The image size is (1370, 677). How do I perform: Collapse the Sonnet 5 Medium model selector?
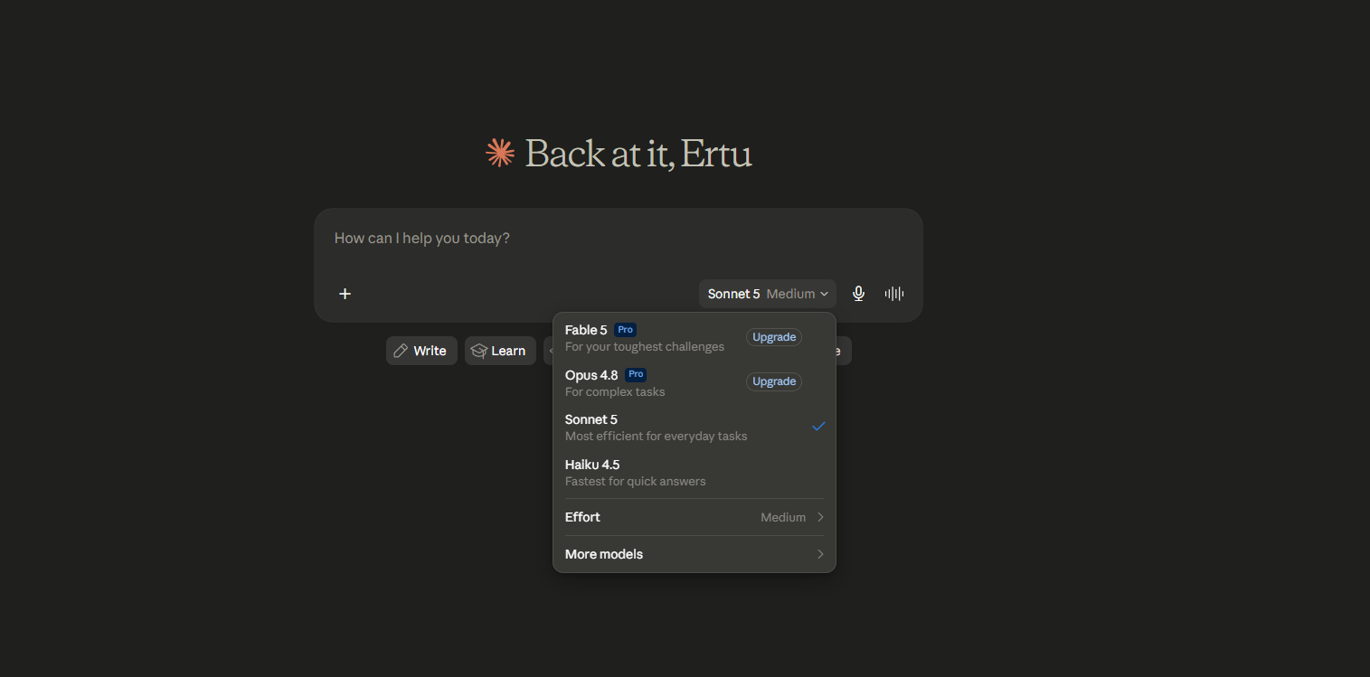pos(768,294)
